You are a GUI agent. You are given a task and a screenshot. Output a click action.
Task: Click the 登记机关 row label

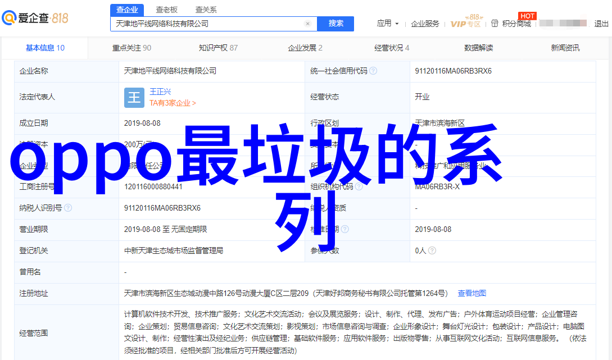pyautogui.click(x=34, y=251)
